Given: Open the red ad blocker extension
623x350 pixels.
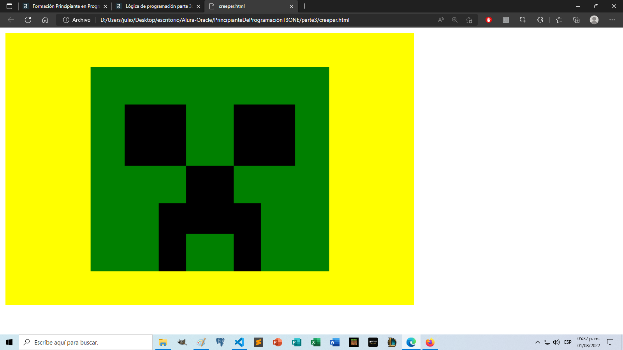Looking at the screenshot, I should click(x=489, y=20).
